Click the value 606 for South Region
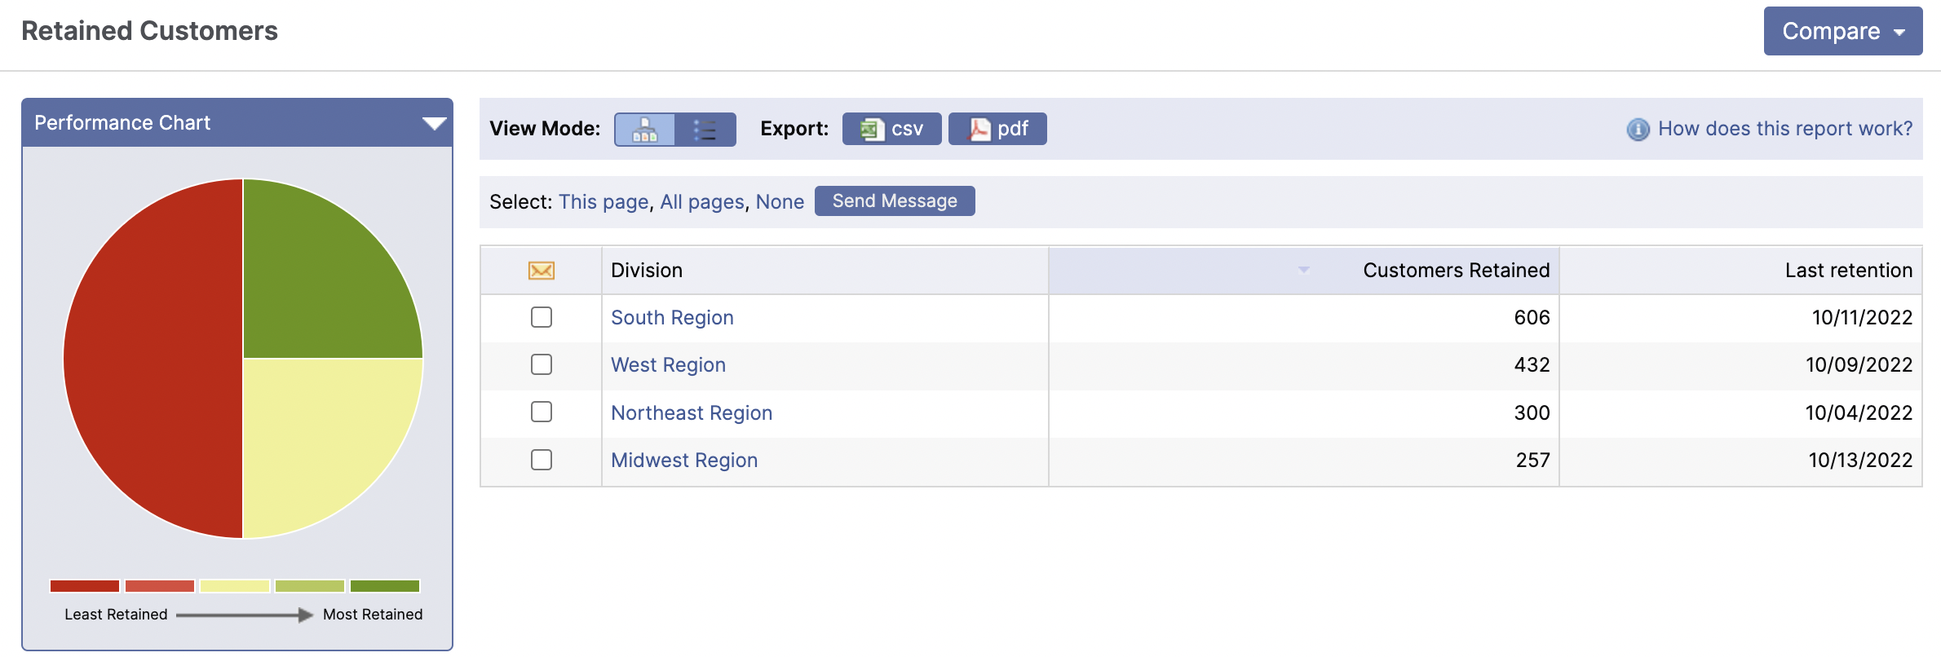 point(1532,318)
